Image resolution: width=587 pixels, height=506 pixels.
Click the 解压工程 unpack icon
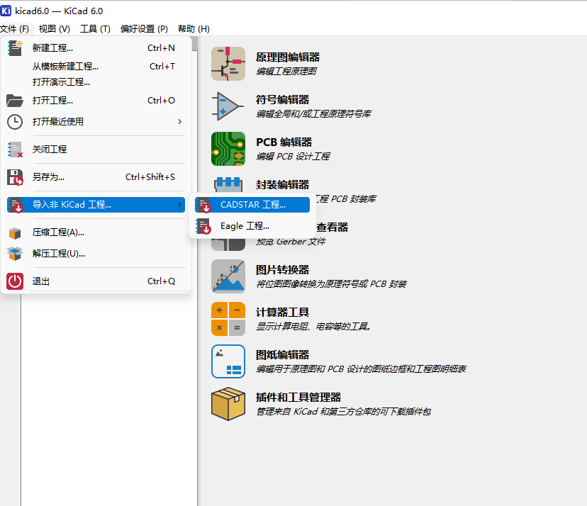coord(15,254)
